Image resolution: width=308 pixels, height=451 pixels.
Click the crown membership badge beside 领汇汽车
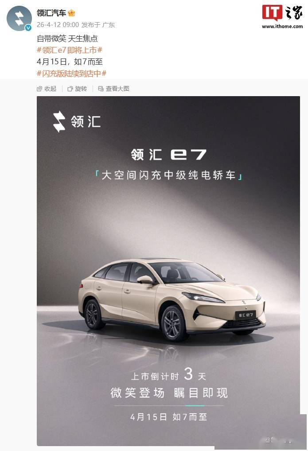pos(71,13)
